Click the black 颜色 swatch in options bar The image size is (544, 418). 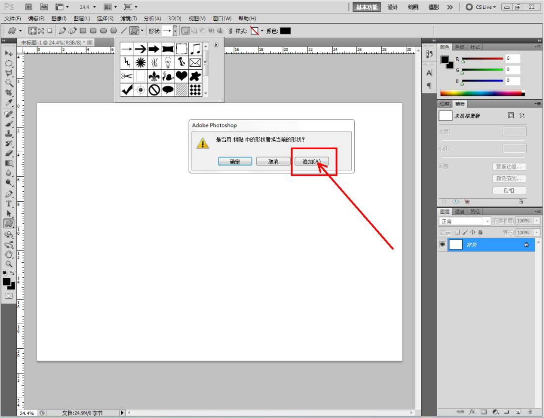click(x=285, y=31)
